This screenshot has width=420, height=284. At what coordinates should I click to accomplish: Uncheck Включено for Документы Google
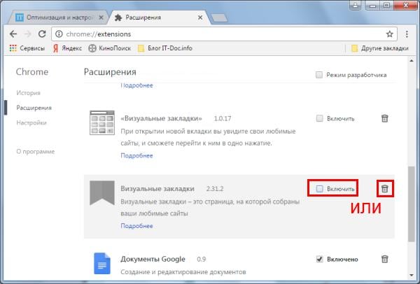319,259
